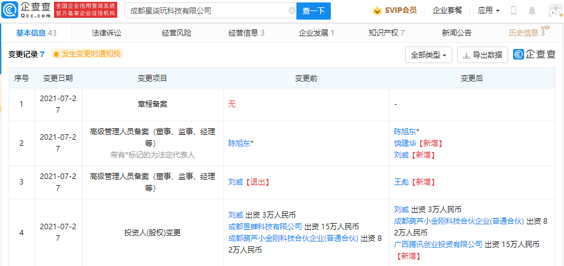Open 企业套餐 link
Image resolution: width=564 pixels, height=266 pixels.
tap(447, 10)
